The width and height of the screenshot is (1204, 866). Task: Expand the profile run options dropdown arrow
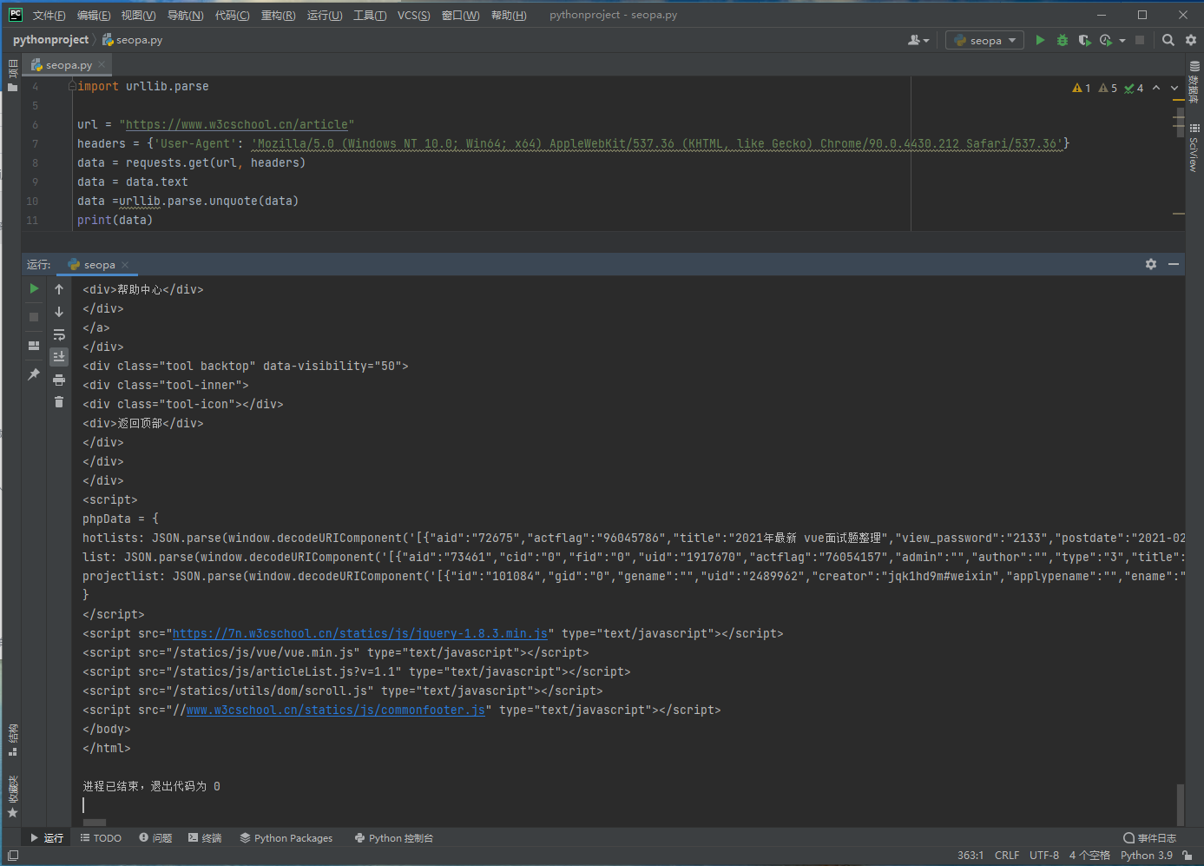click(x=1122, y=41)
